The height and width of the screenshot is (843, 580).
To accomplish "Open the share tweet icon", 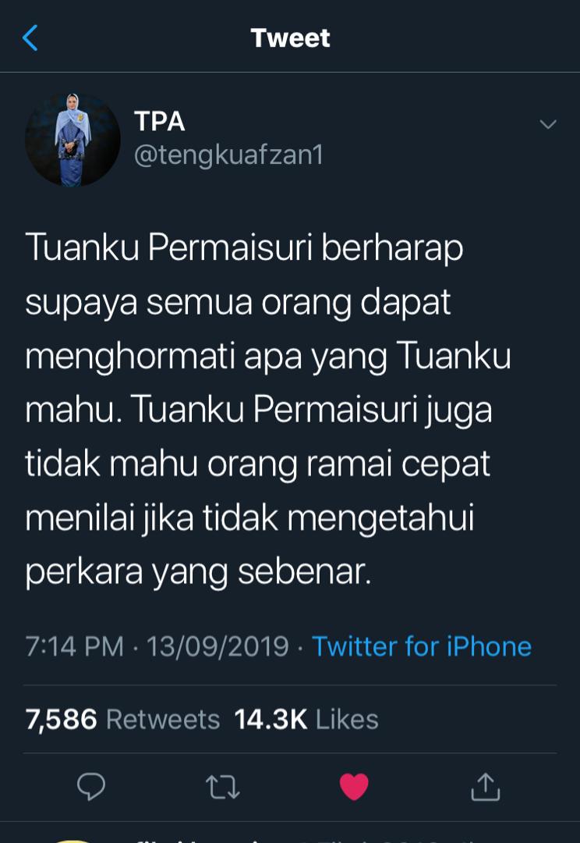I will pos(486,787).
